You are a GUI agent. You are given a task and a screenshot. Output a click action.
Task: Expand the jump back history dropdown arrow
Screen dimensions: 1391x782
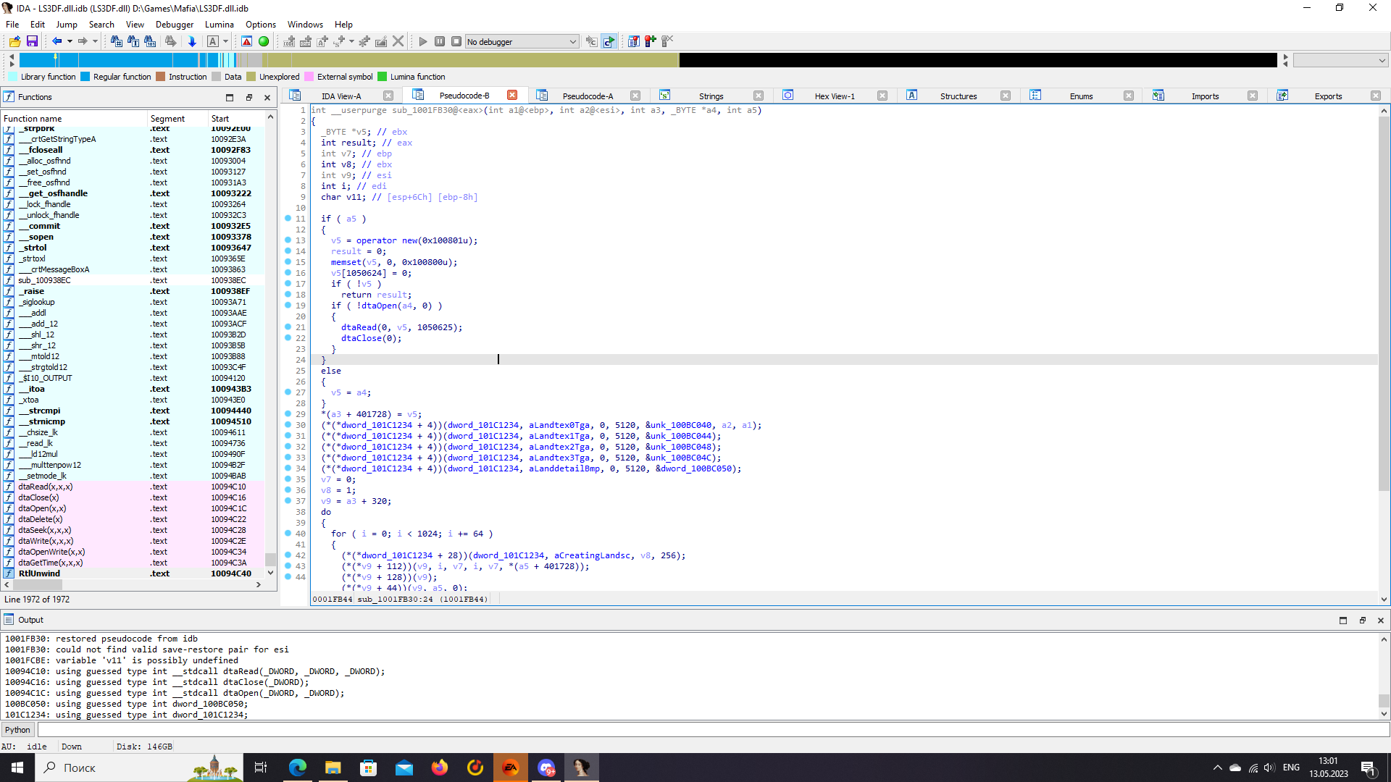70,41
